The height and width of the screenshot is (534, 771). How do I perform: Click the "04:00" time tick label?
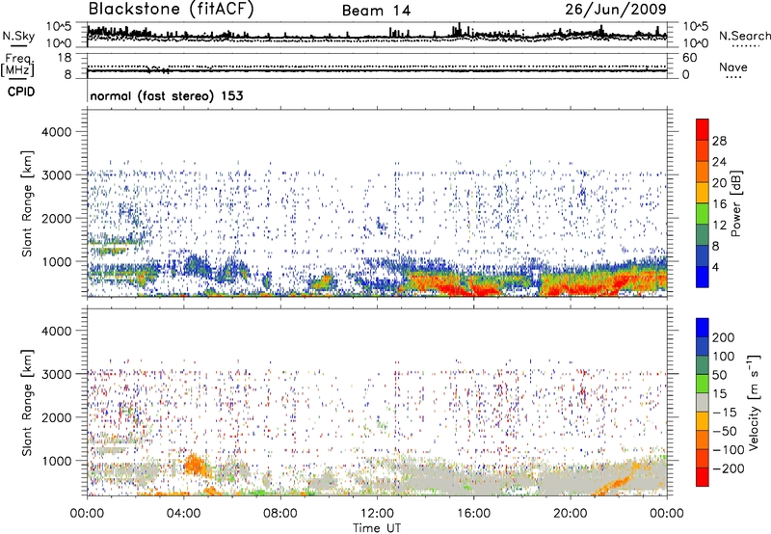183,514
